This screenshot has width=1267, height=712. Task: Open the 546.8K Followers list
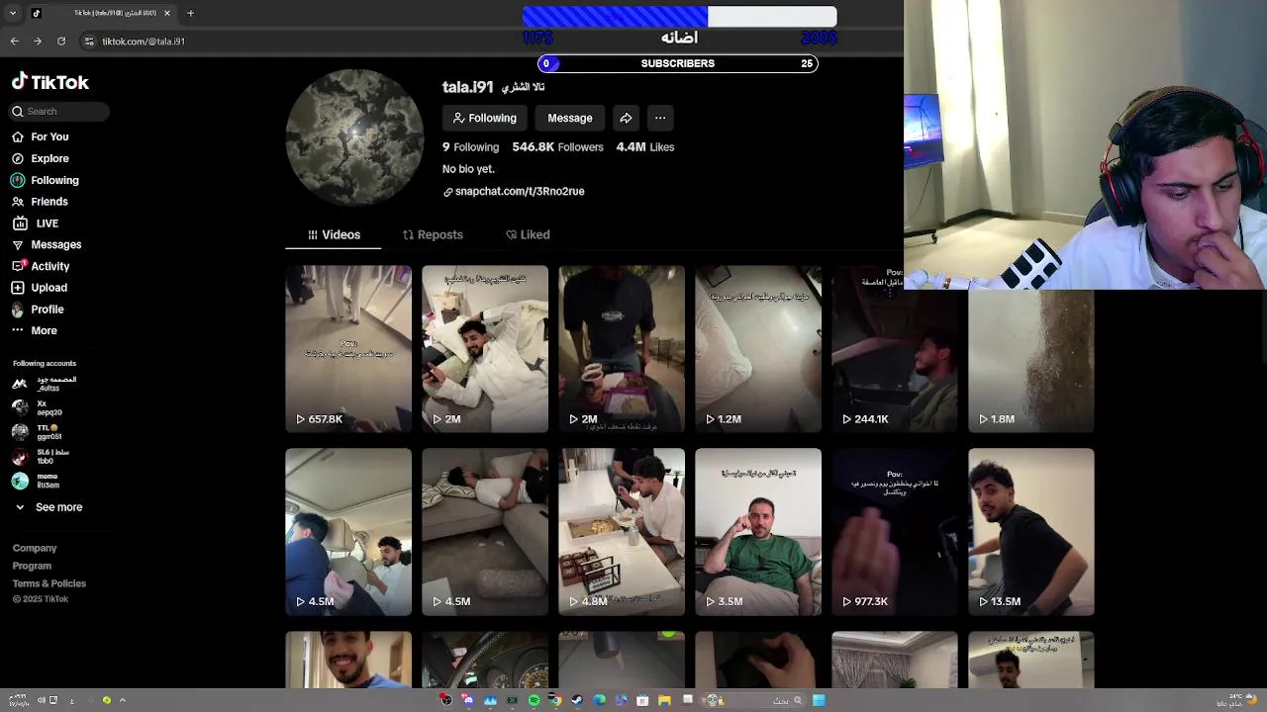(557, 146)
